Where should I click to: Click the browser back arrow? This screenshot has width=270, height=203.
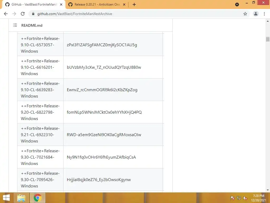point(6,14)
